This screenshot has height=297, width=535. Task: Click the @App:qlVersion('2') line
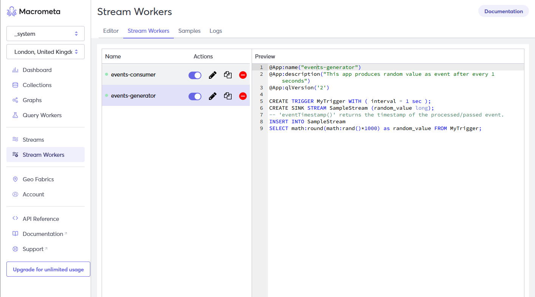click(299, 87)
